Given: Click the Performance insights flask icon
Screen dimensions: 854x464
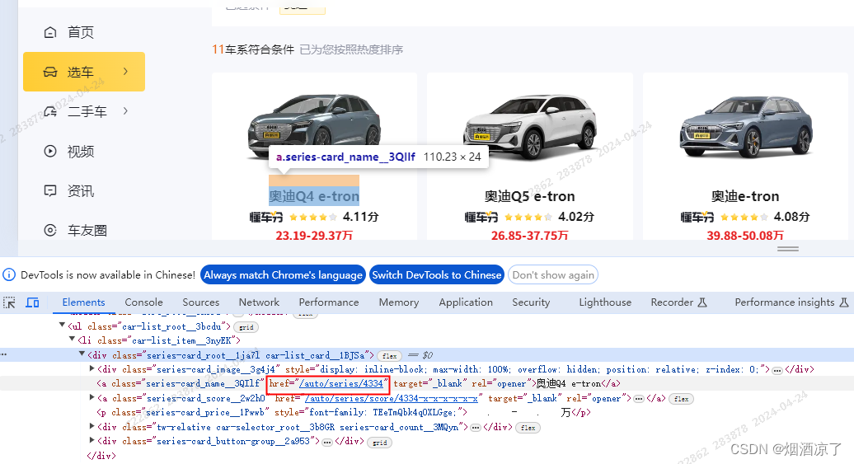Looking at the screenshot, I should tap(843, 302).
